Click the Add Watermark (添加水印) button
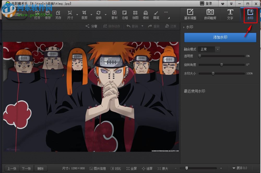261x173 pixels. click(220, 37)
